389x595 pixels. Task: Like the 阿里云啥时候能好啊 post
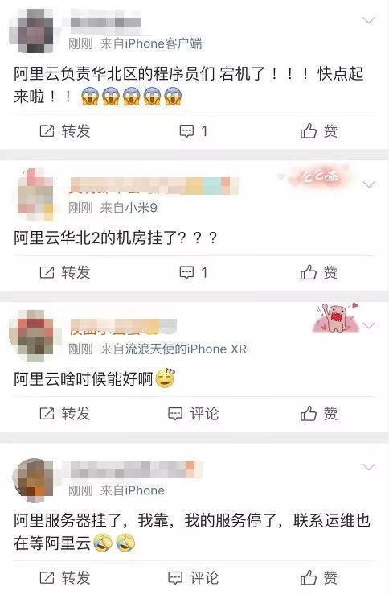[319, 414]
